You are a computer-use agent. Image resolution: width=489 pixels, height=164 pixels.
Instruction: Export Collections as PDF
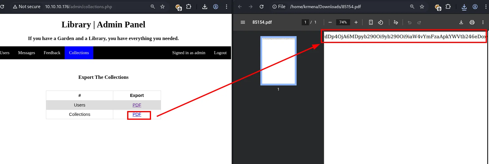coord(137,114)
